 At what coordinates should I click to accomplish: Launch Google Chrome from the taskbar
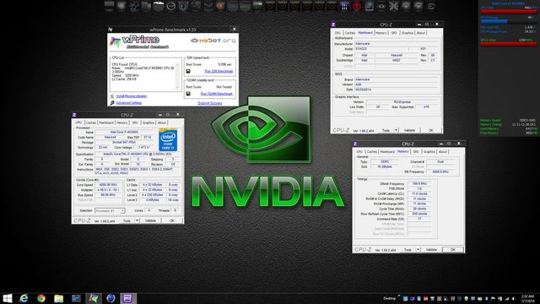point(41,298)
